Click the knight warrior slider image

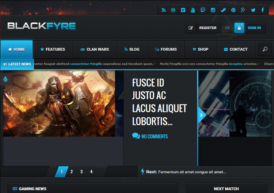click(x=59, y=103)
